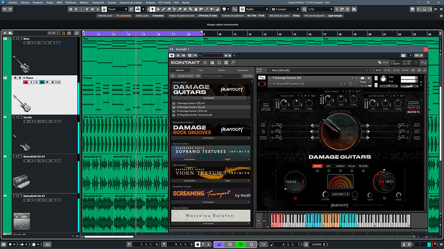Click the Kontakt plugin camera snapshot icon
444x249 pixels.
[404, 55]
